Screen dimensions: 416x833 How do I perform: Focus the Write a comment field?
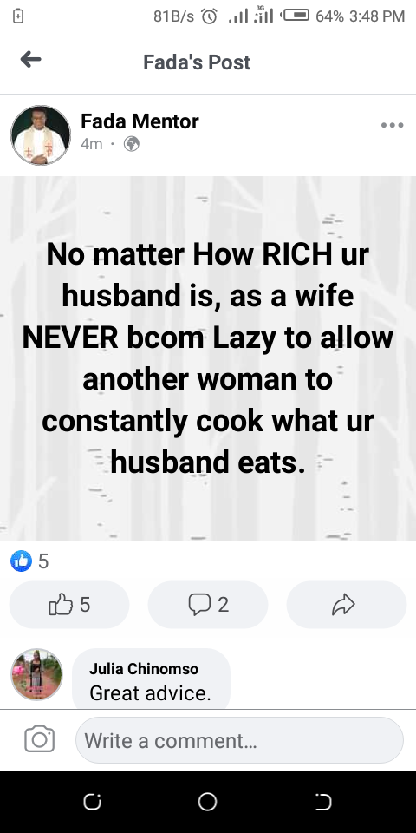pos(239,740)
